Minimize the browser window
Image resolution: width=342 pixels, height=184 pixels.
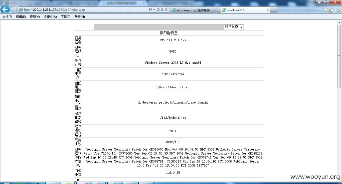319,2
